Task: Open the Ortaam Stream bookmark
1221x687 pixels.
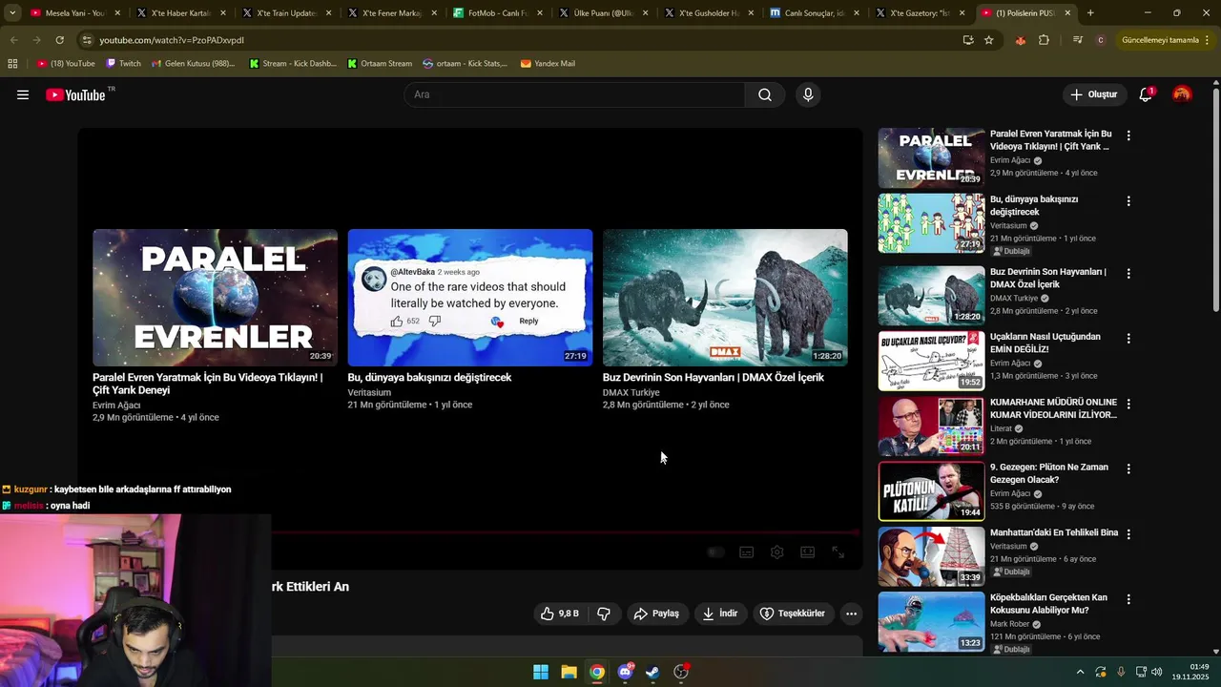Action: pyautogui.click(x=380, y=64)
